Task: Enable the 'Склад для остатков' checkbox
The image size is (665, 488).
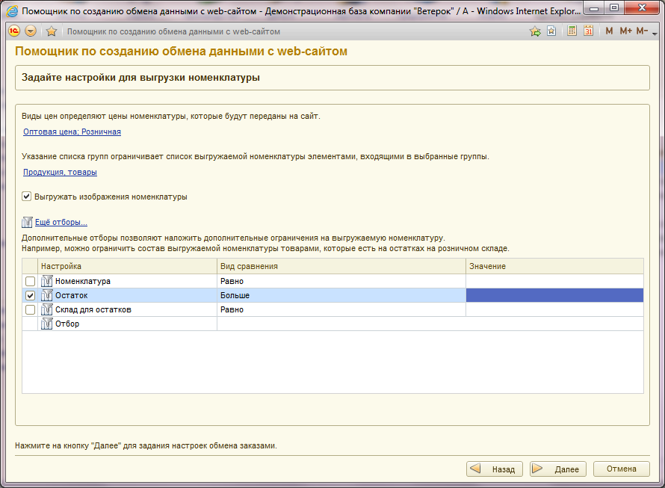Action: tap(30, 310)
